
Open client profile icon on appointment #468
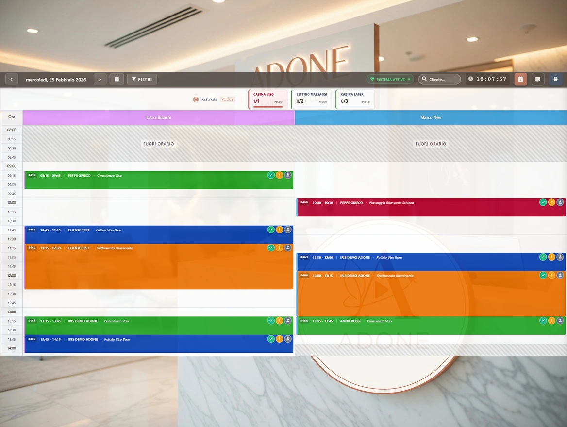tap(288, 321)
